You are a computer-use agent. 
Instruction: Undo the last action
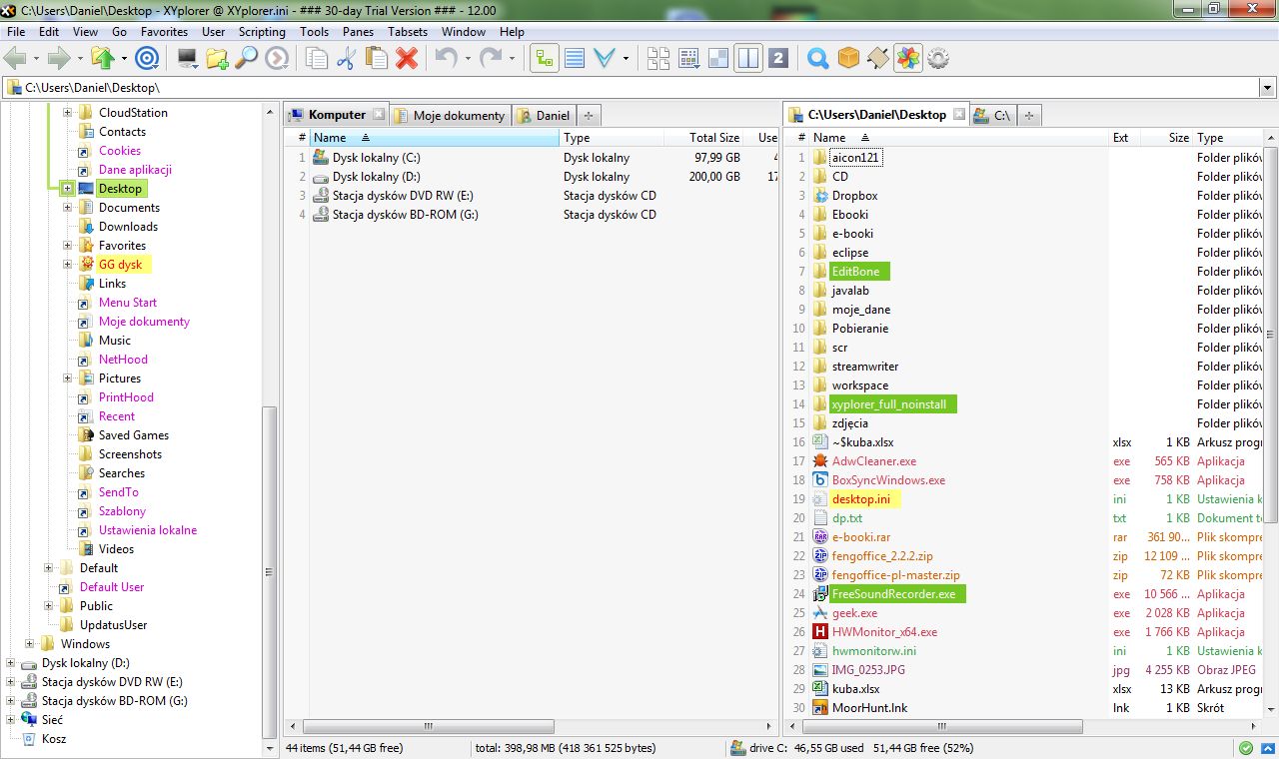(x=445, y=58)
